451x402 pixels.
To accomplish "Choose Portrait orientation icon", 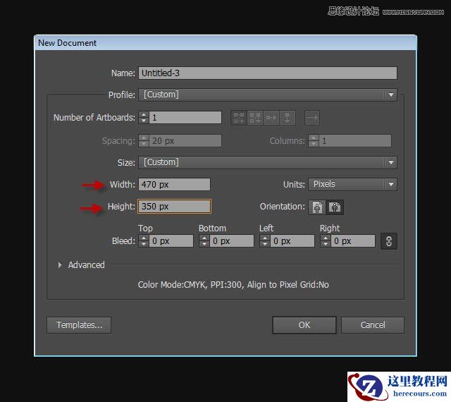I will (317, 207).
